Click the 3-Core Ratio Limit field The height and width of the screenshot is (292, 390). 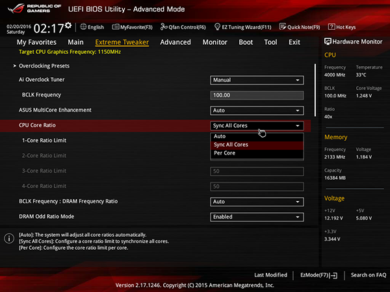pos(257,171)
